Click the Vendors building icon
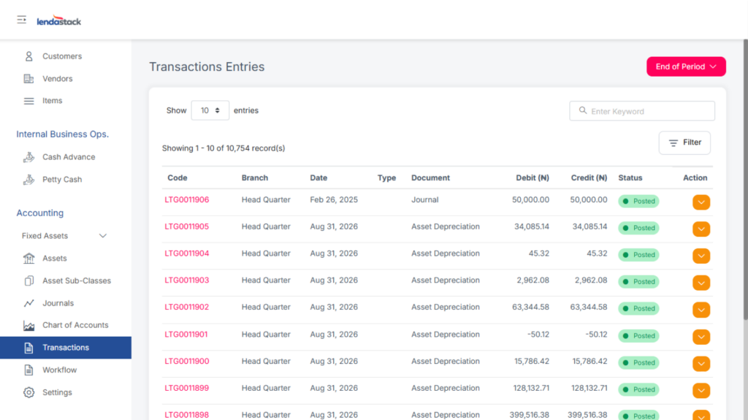 click(x=29, y=79)
